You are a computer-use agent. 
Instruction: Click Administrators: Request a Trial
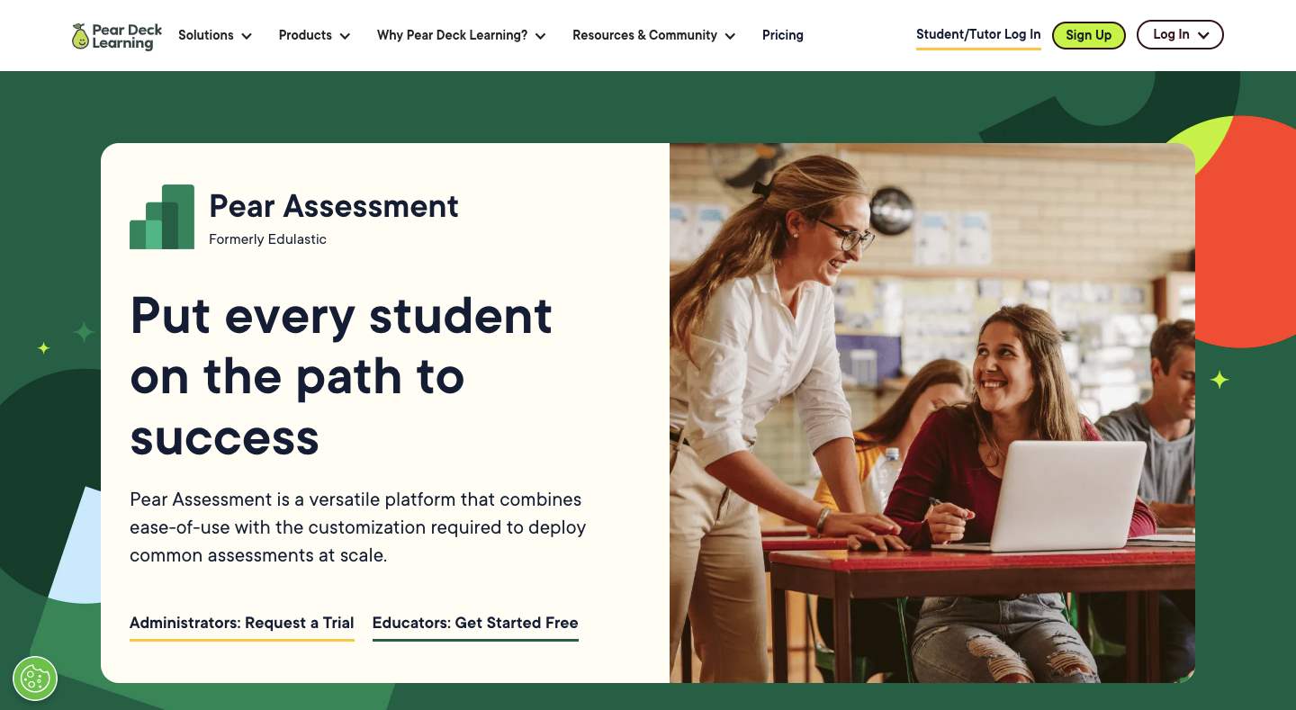click(x=241, y=623)
